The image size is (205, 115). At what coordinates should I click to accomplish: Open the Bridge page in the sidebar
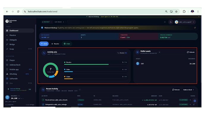(12, 44)
